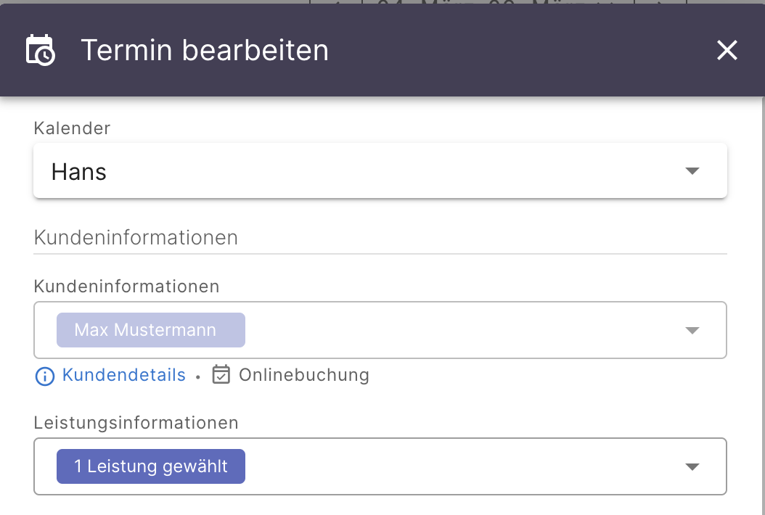The image size is (765, 515).
Task: Click the clock detail inside the header calendar icon
Action: point(46,57)
